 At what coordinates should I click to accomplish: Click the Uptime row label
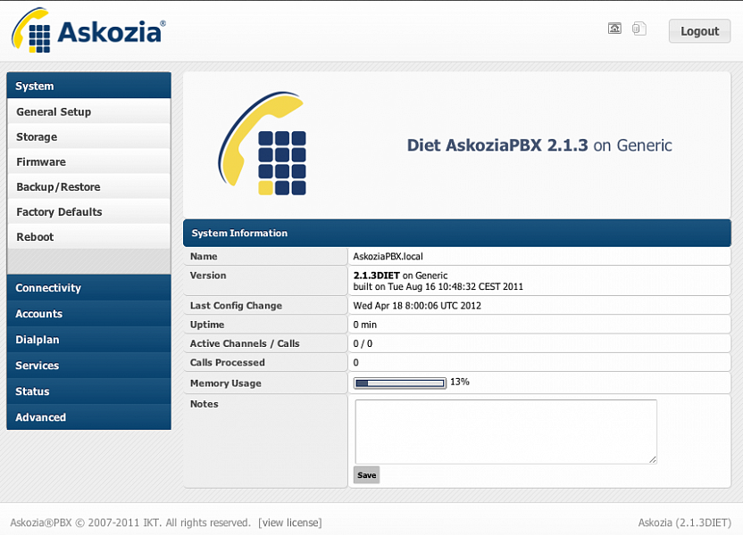tap(207, 325)
